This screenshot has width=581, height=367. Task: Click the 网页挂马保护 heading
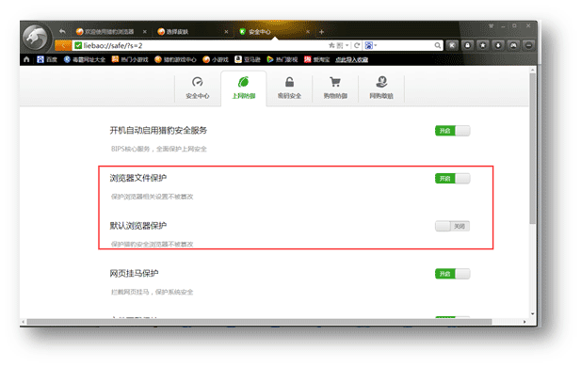[134, 273]
